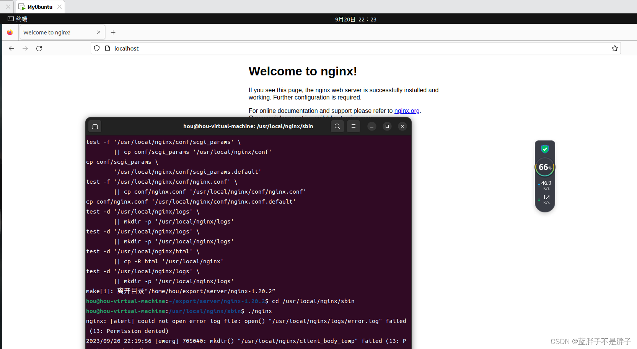Click the 66% memory usage gauge

[545, 167]
